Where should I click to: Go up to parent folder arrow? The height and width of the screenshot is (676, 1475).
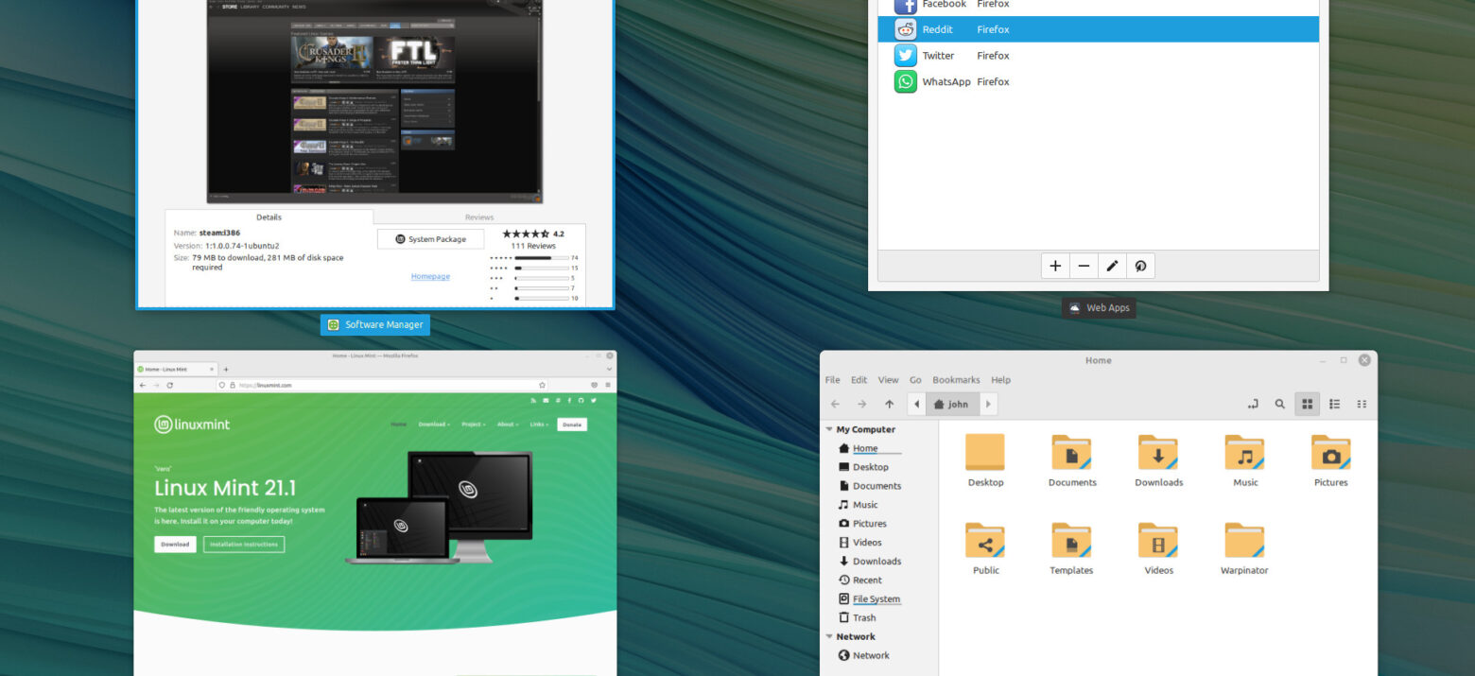click(889, 404)
